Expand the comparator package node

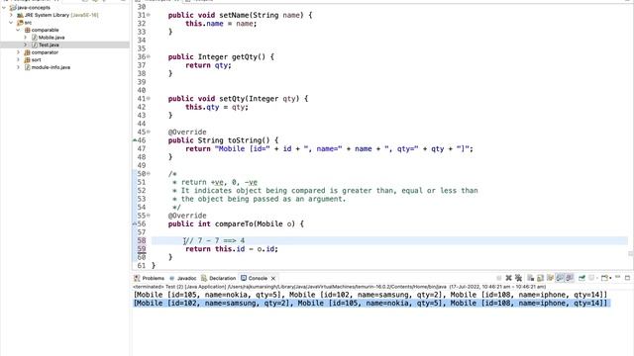tap(18, 52)
